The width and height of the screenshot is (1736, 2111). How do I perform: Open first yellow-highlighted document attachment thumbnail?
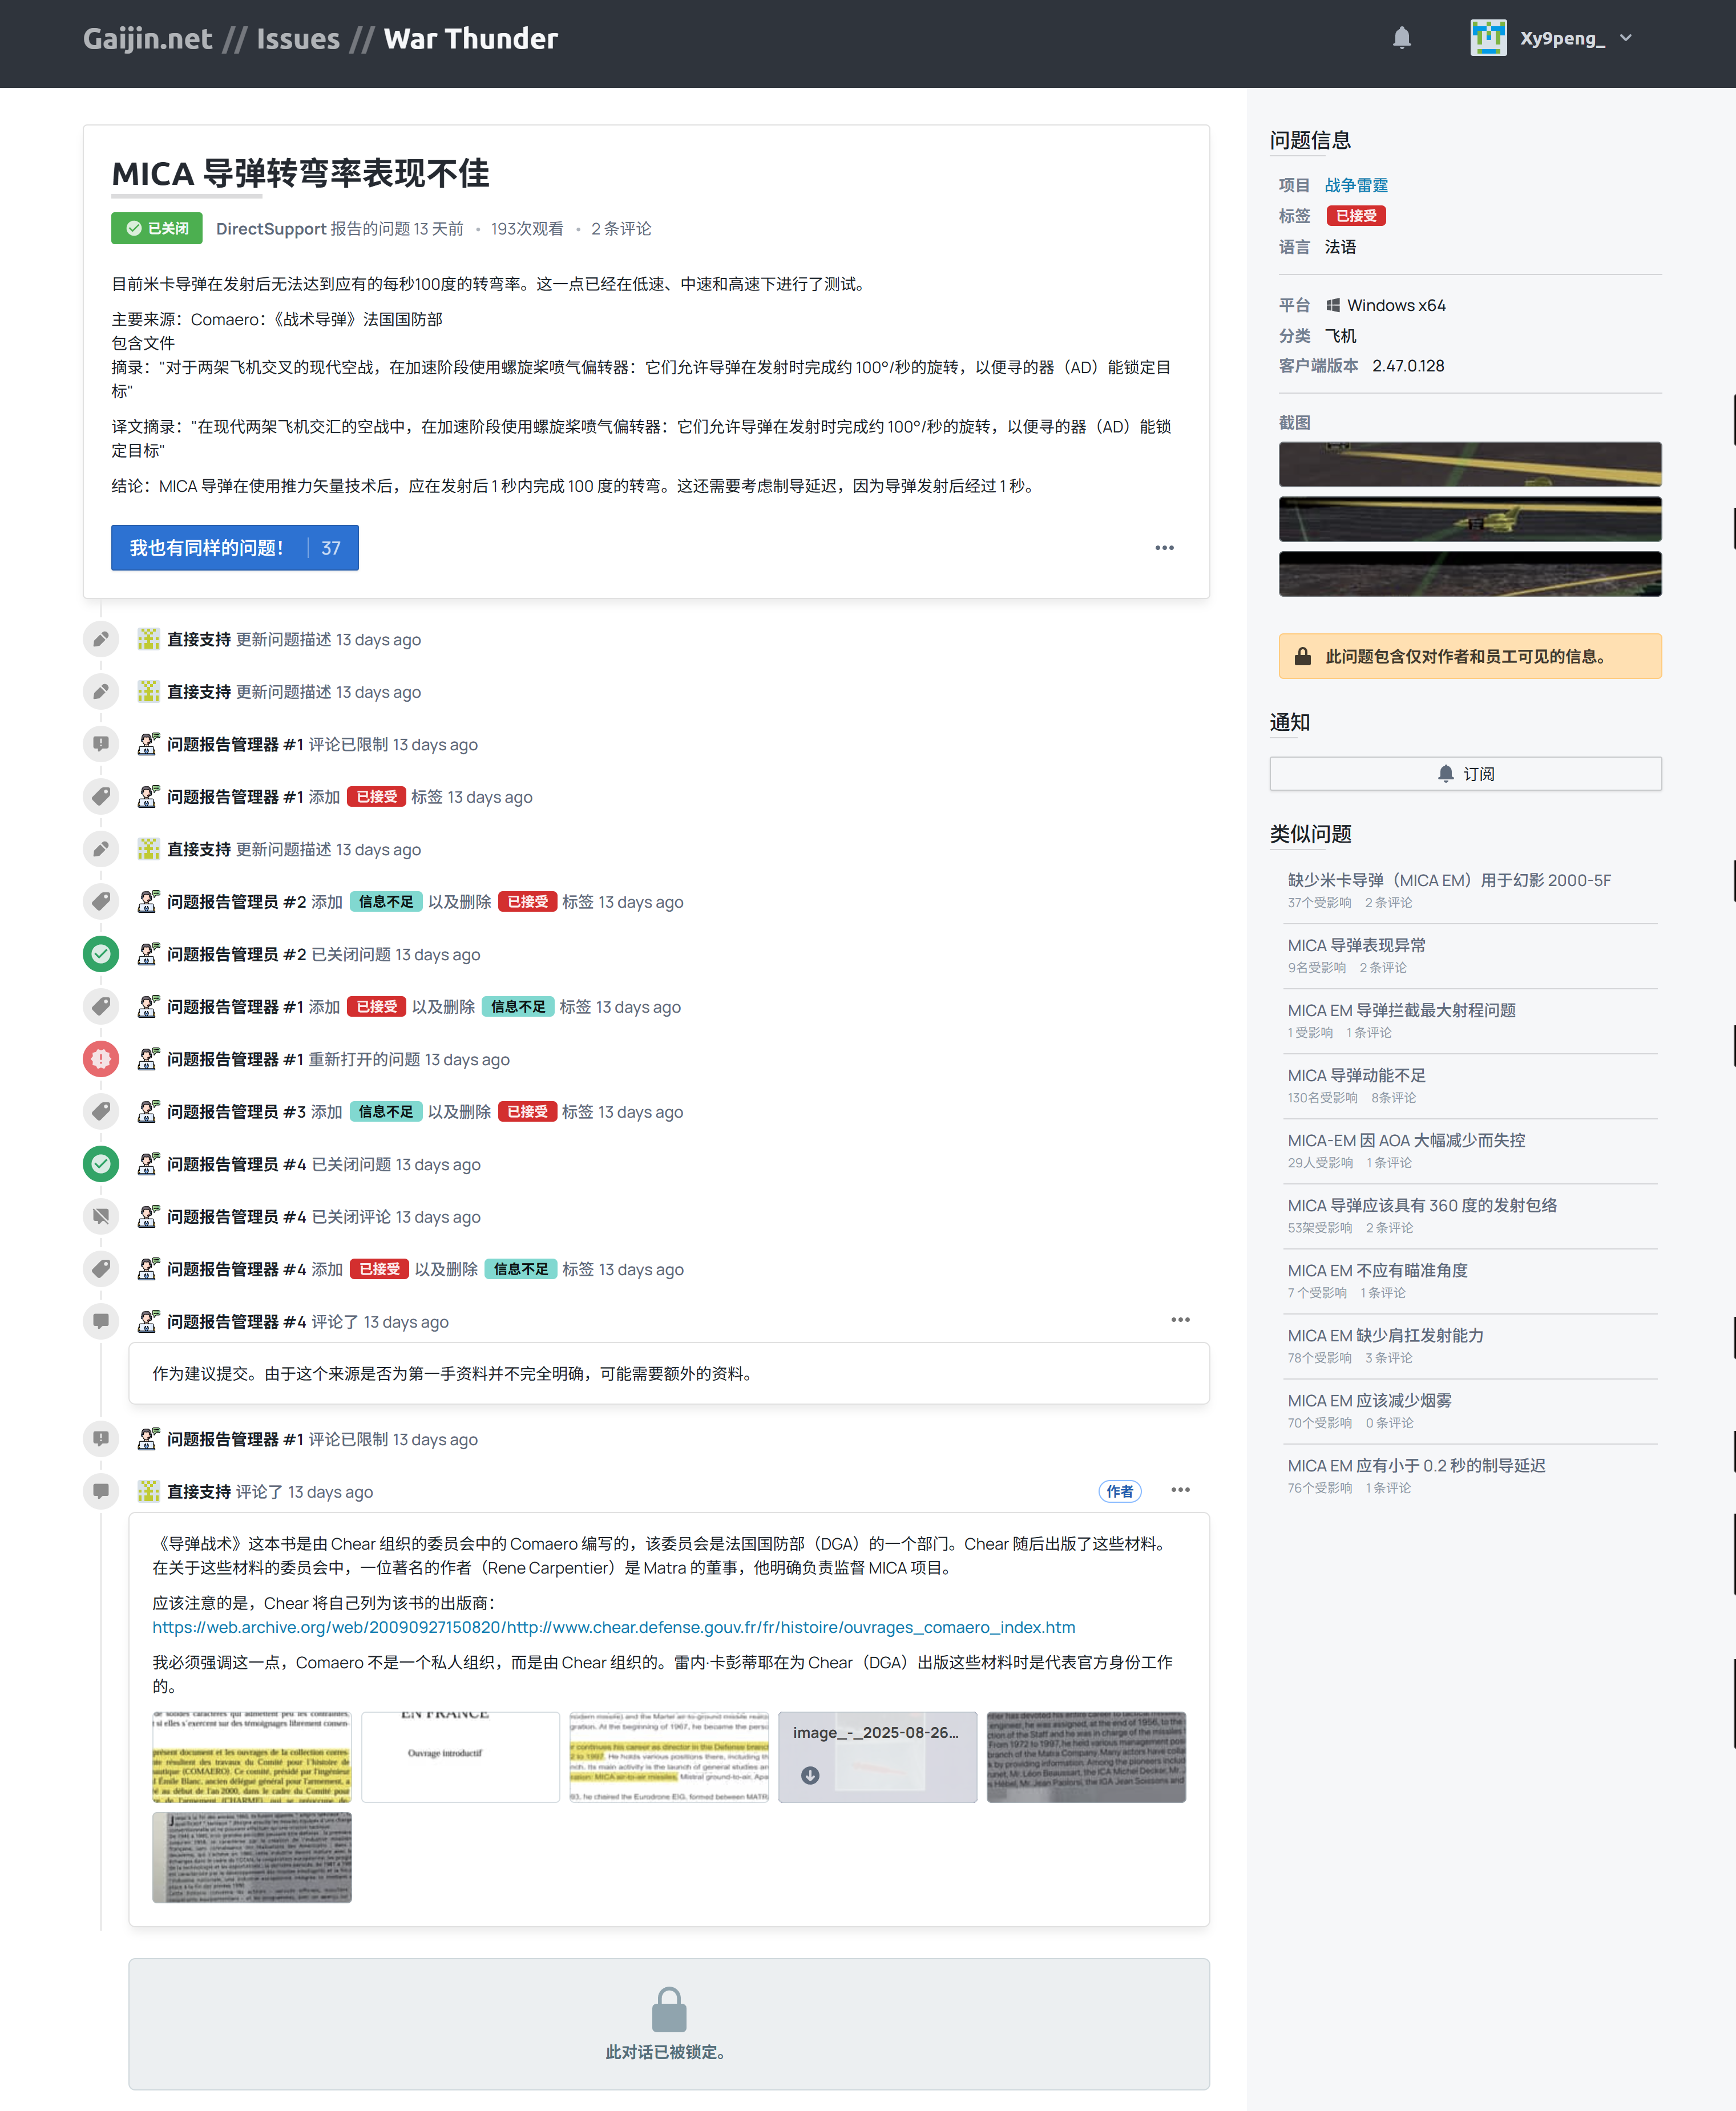point(252,1756)
